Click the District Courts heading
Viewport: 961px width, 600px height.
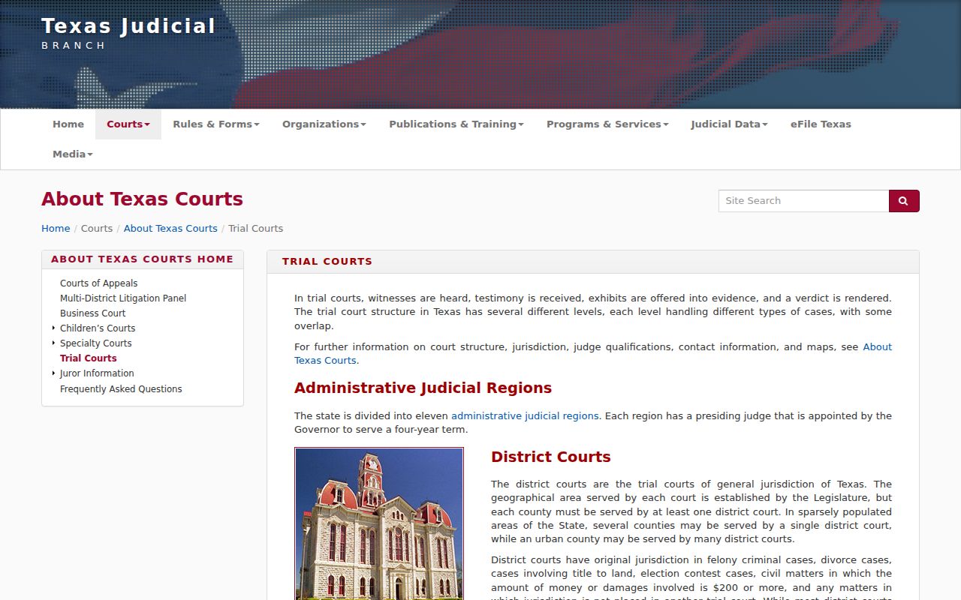click(551, 457)
